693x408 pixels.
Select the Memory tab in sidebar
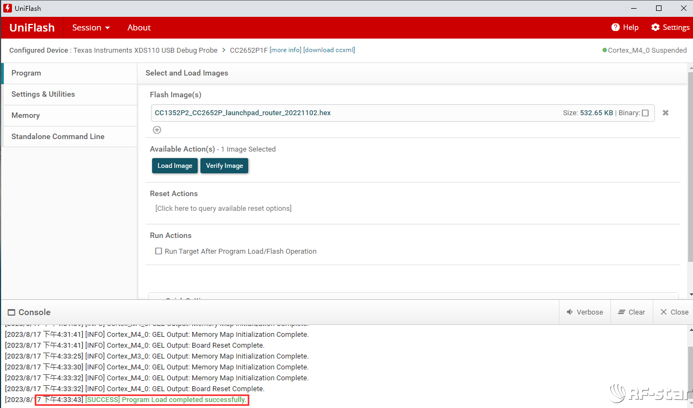(26, 116)
